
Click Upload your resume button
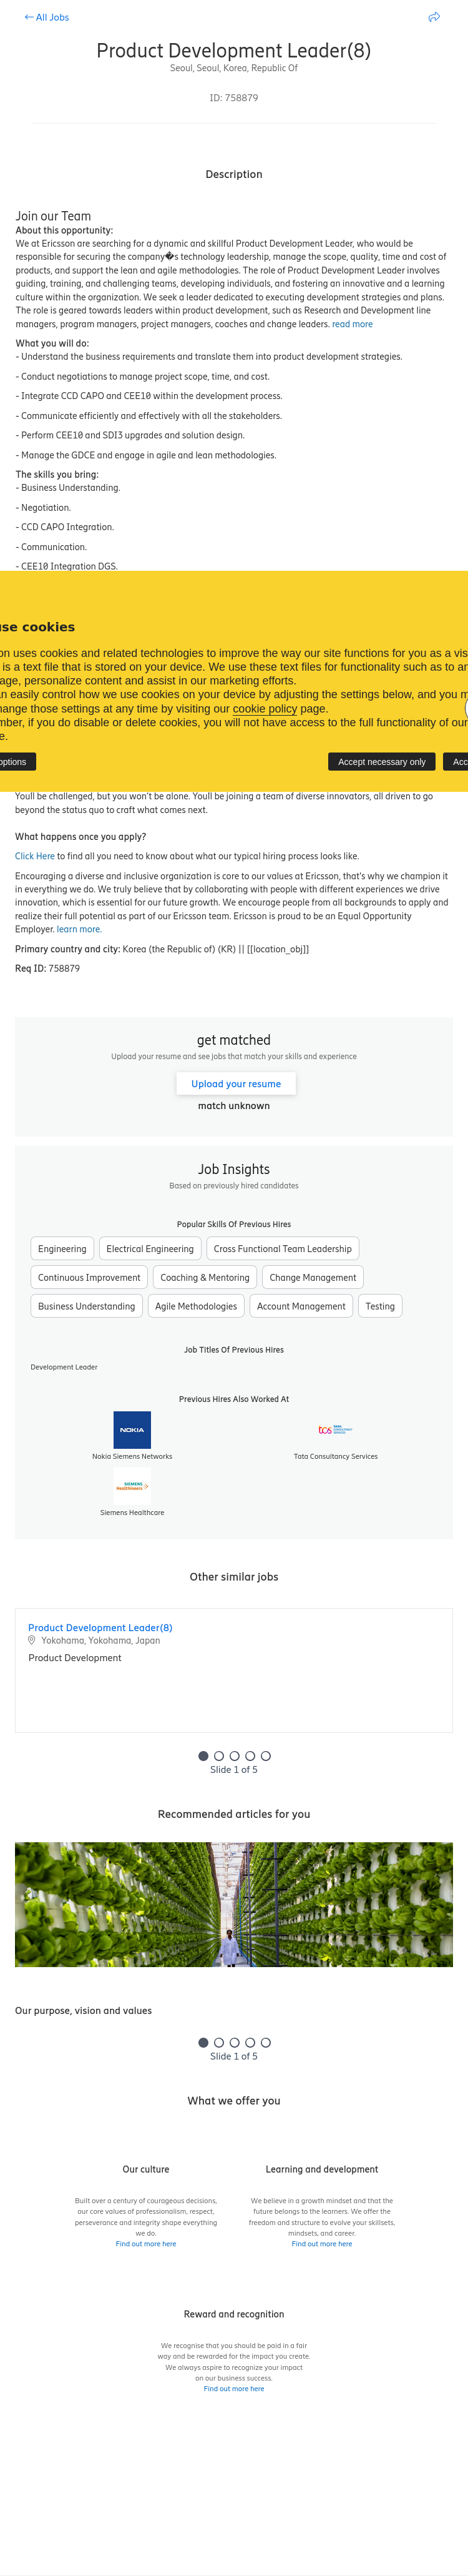click(236, 1083)
